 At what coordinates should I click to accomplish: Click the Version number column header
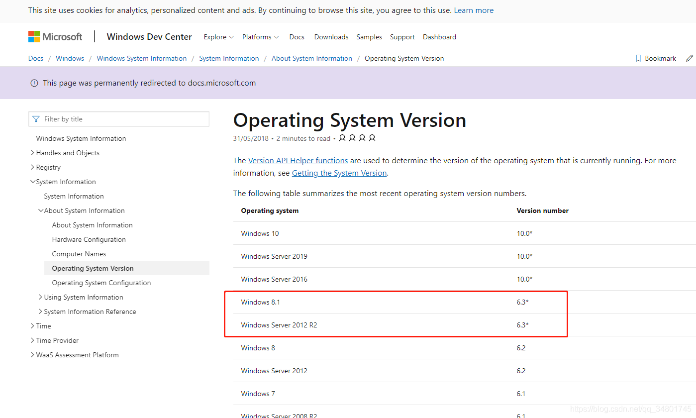click(543, 210)
